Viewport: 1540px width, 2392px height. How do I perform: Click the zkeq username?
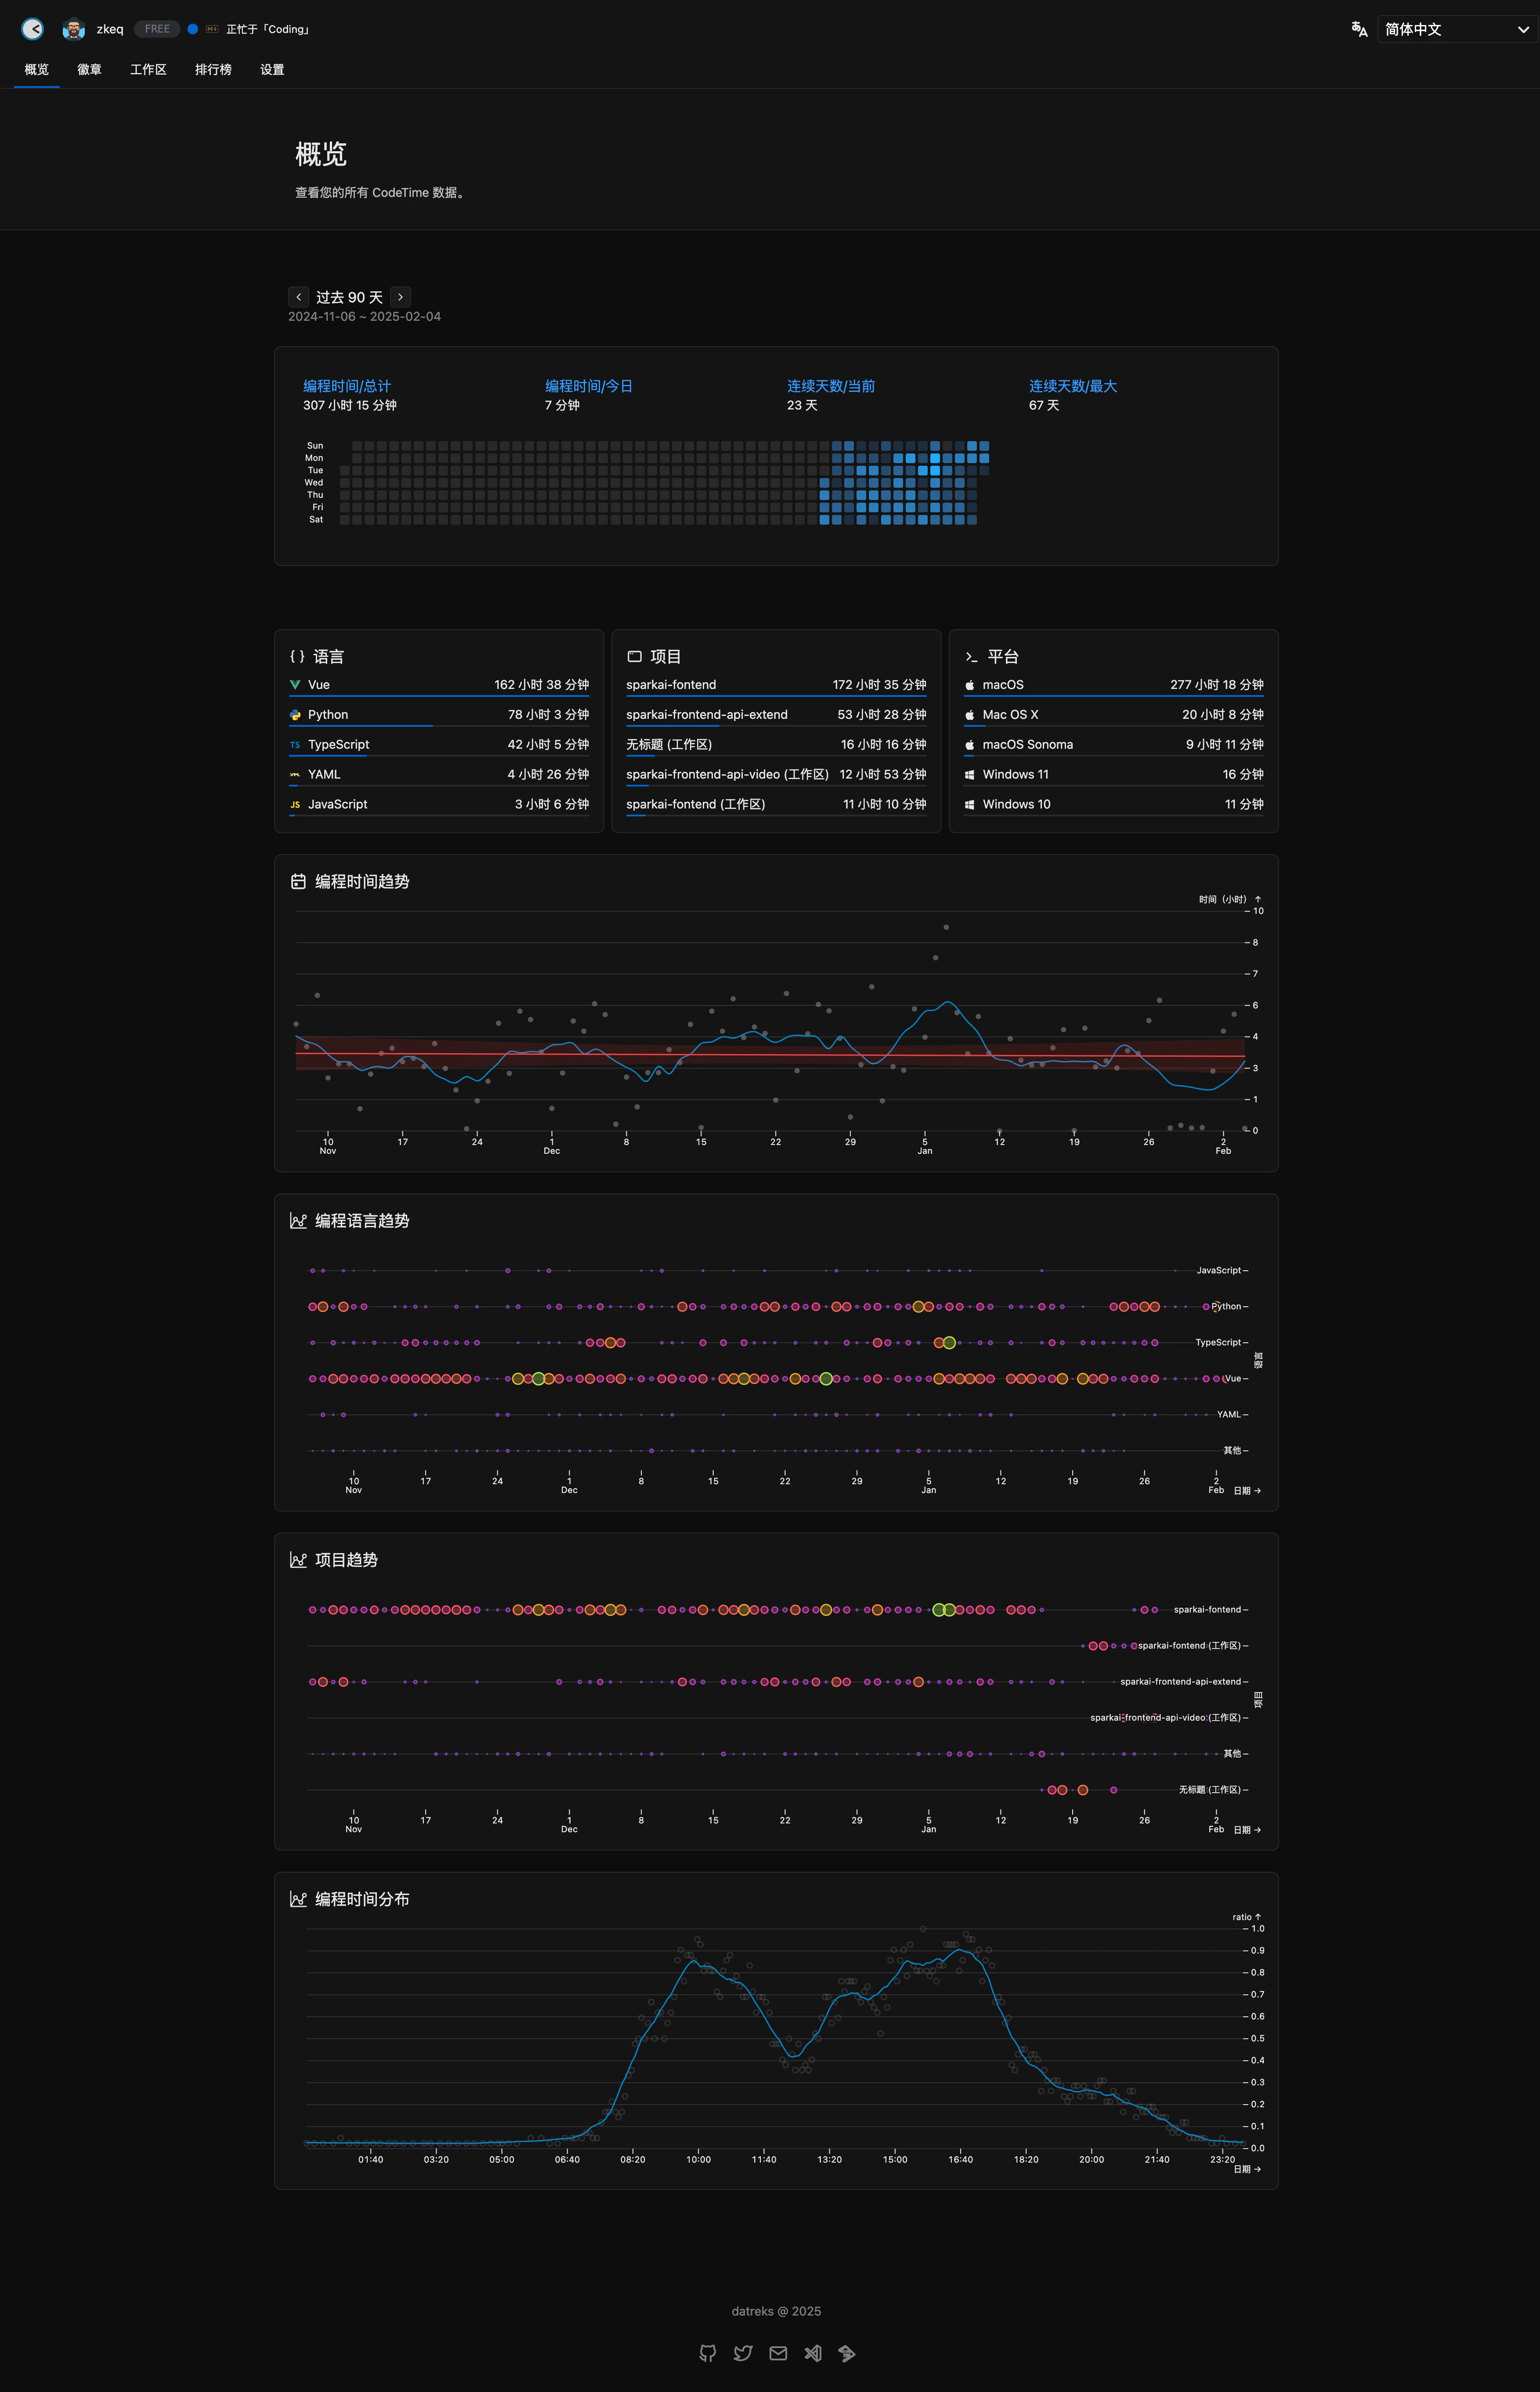tap(110, 29)
